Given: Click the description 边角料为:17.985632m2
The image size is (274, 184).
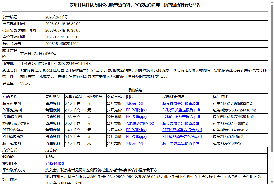Looking at the screenshot, I should click(x=232, y=103).
